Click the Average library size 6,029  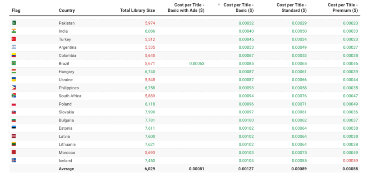(150, 169)
